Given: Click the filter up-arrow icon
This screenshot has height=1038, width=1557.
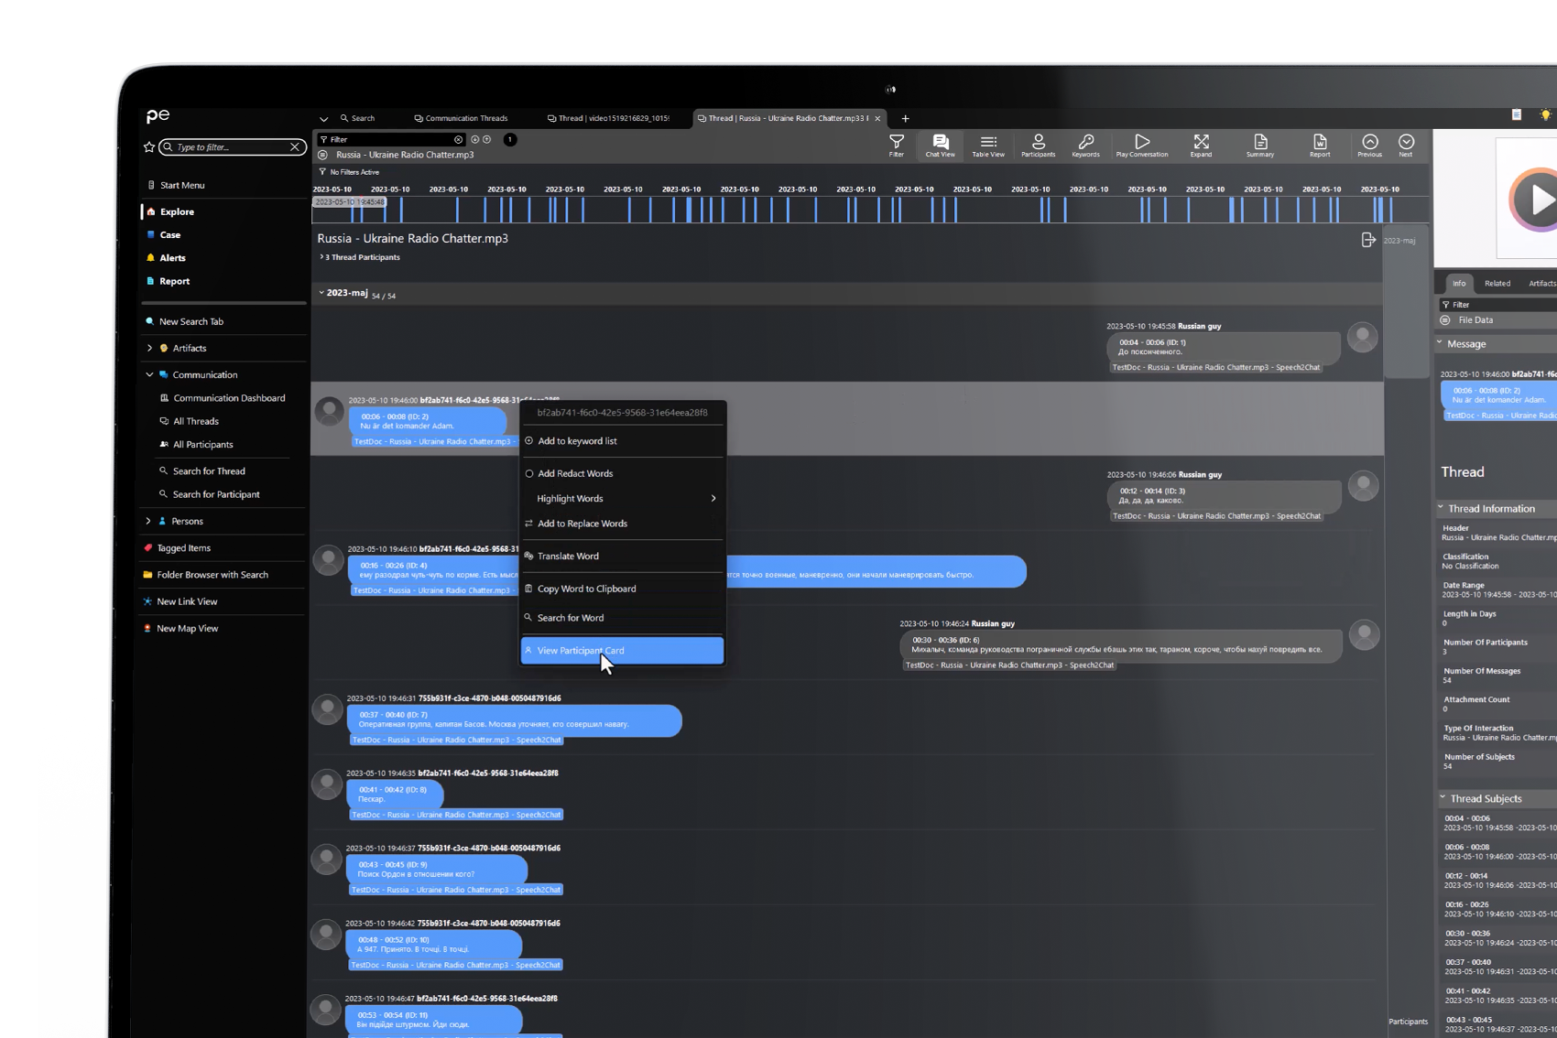Looking at the screenshot, I should point(487,140).
